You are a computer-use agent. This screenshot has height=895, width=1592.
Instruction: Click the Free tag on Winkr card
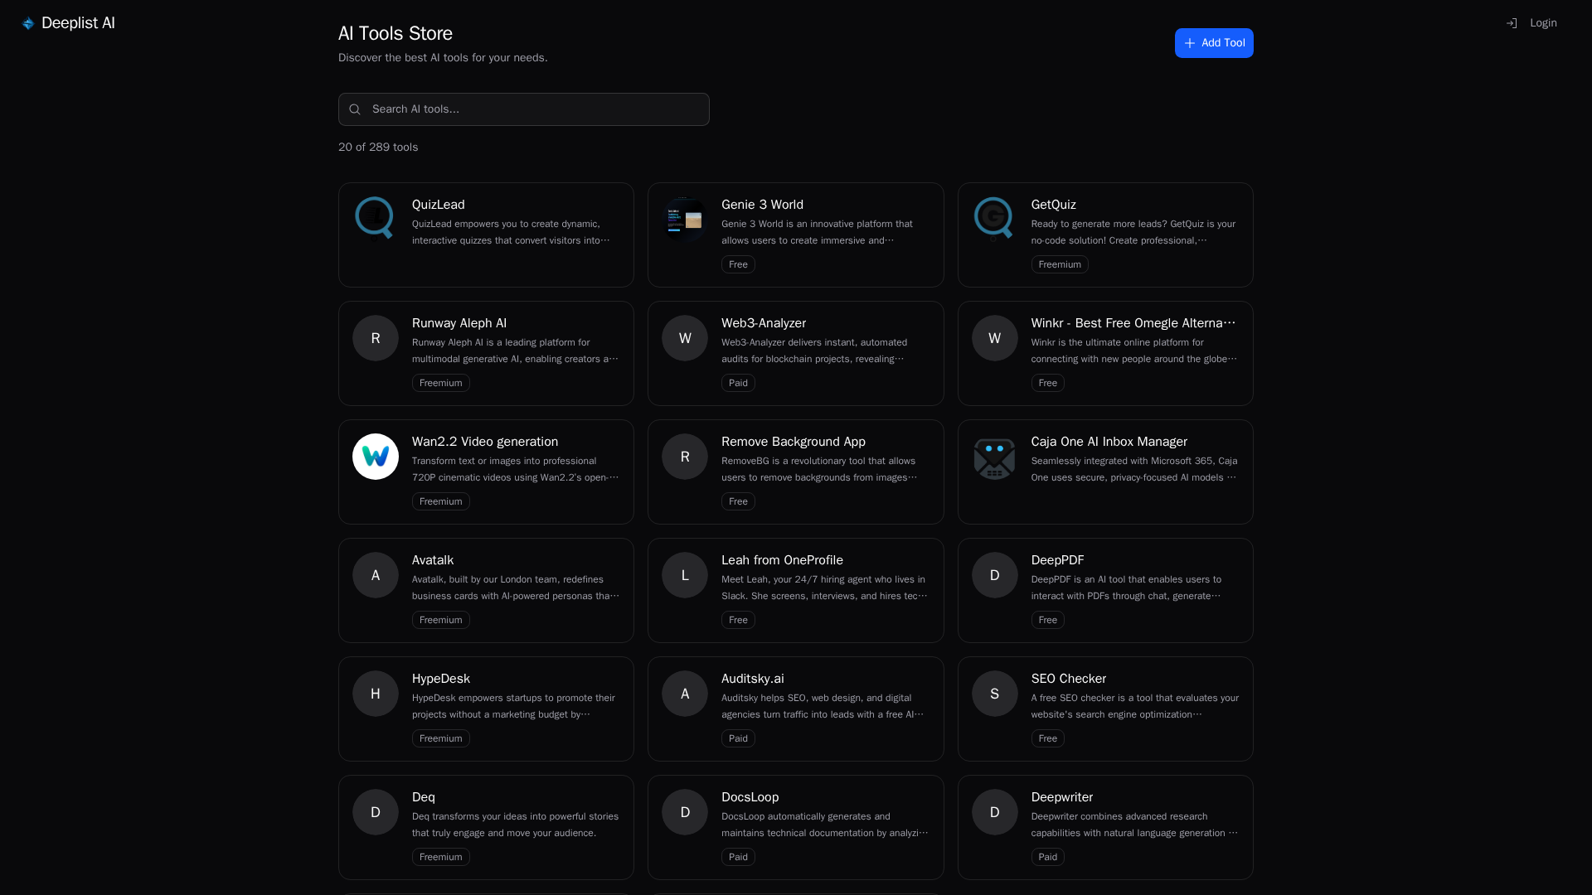(1047, 383)
